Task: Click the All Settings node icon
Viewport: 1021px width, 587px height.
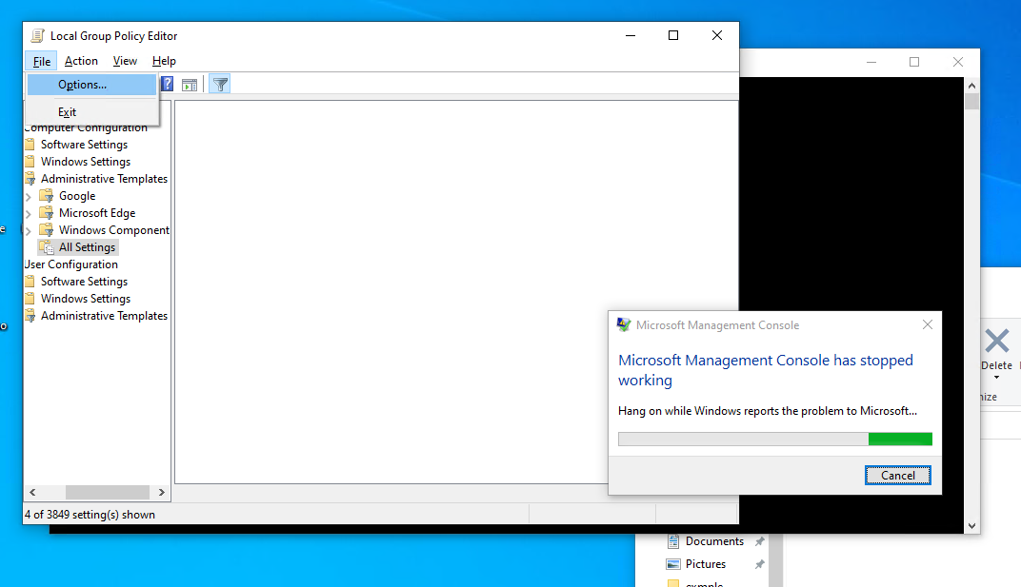Action: (47, 247)
